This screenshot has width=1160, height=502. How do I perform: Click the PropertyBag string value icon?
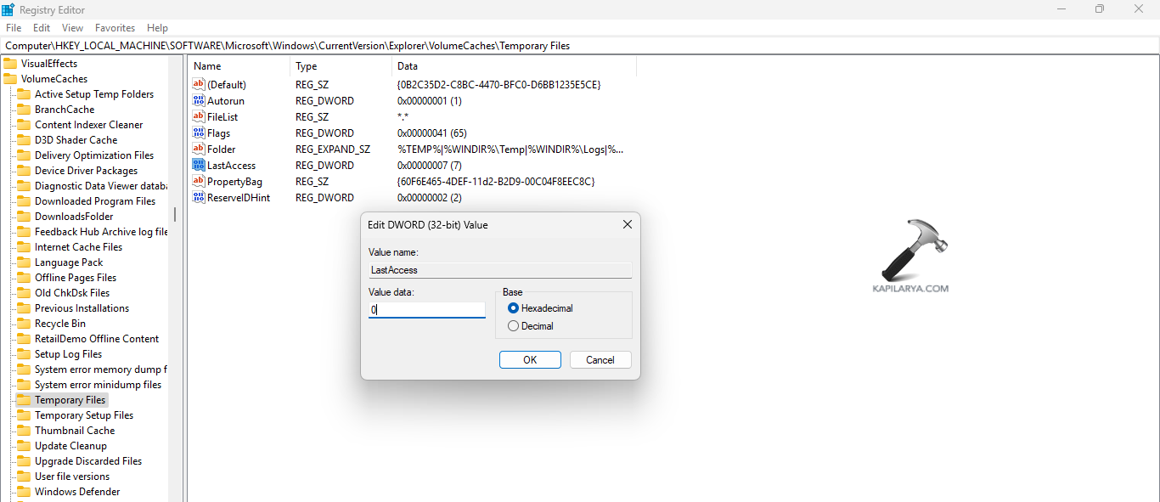click(x=199, y=181)
